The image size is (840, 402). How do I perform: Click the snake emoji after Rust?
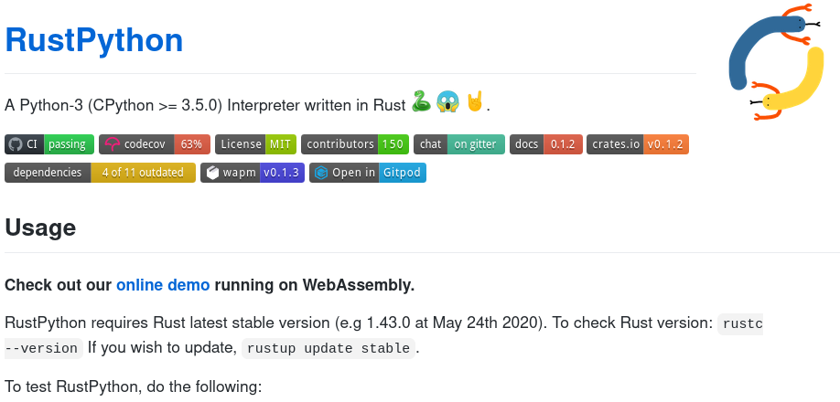[x=421, y=101]
